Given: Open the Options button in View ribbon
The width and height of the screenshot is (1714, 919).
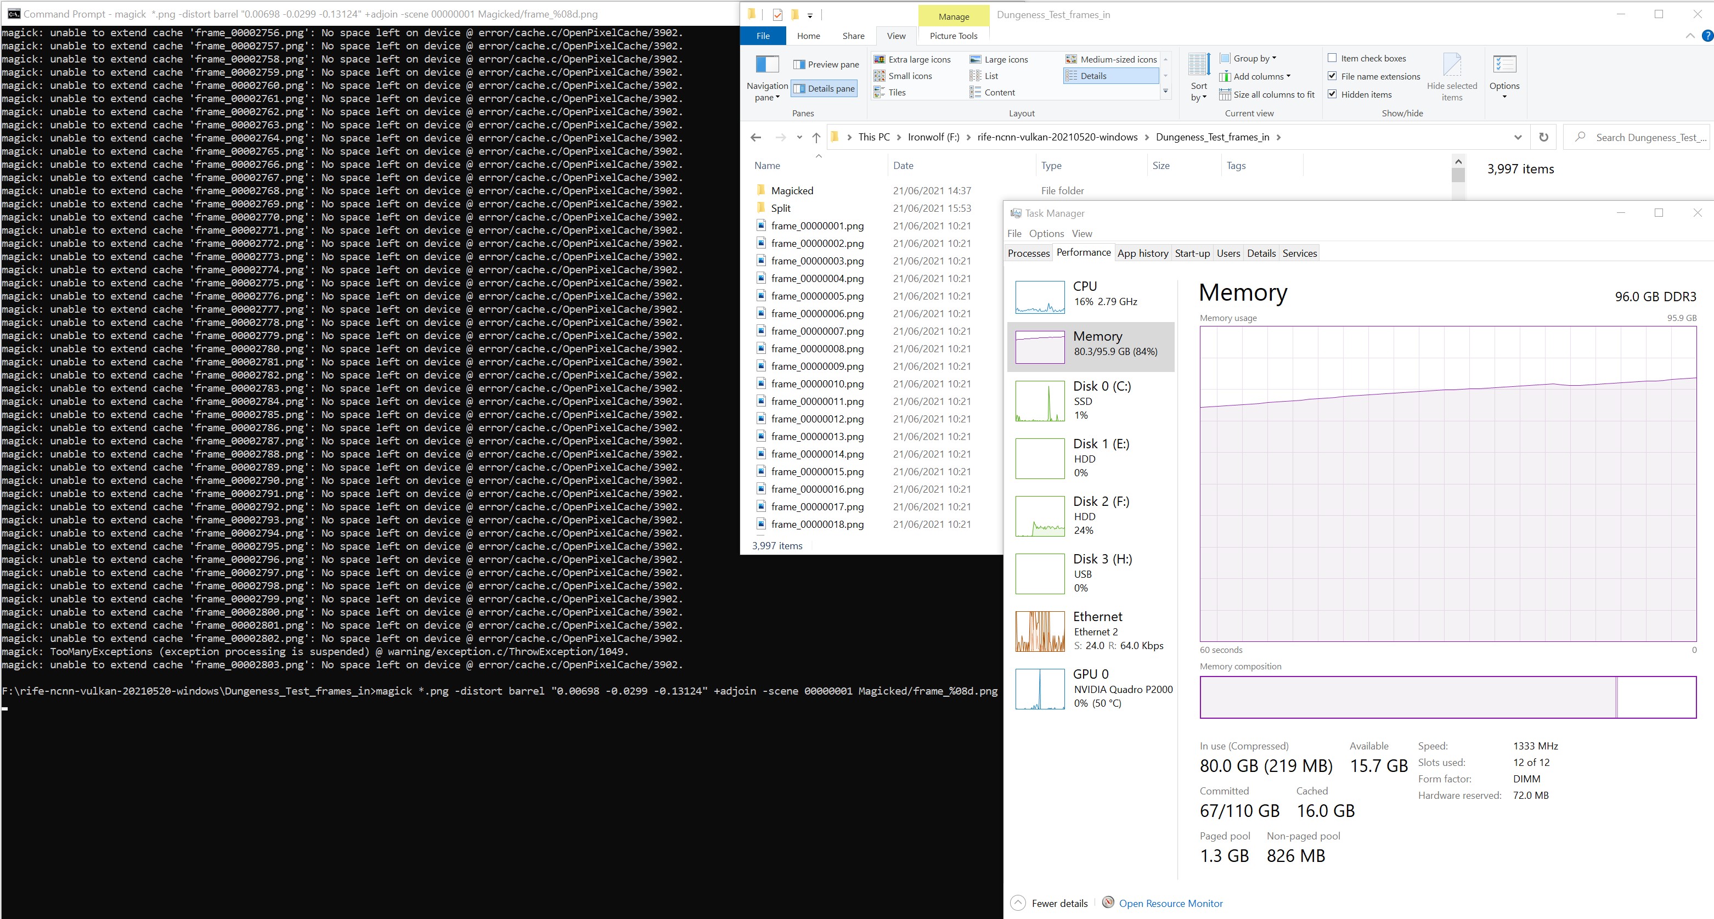Looking at the screenshot, I should pyautogui.click(x=1504, y=78).
